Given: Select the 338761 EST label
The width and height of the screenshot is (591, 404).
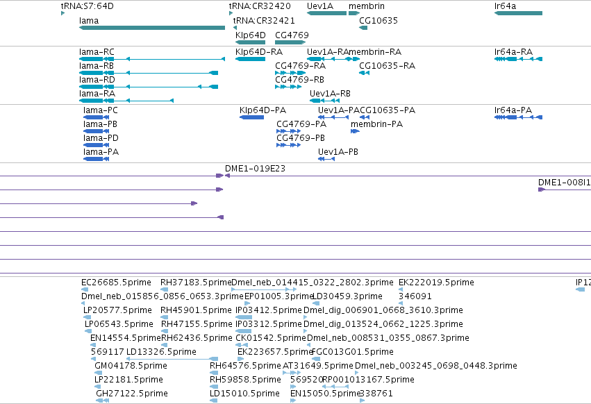Looking at the screenshot, I should coord(376,394).
